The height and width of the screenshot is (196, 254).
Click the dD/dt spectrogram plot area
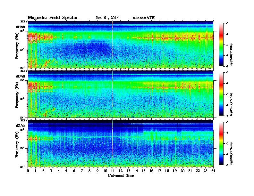(x=121, y=94)
